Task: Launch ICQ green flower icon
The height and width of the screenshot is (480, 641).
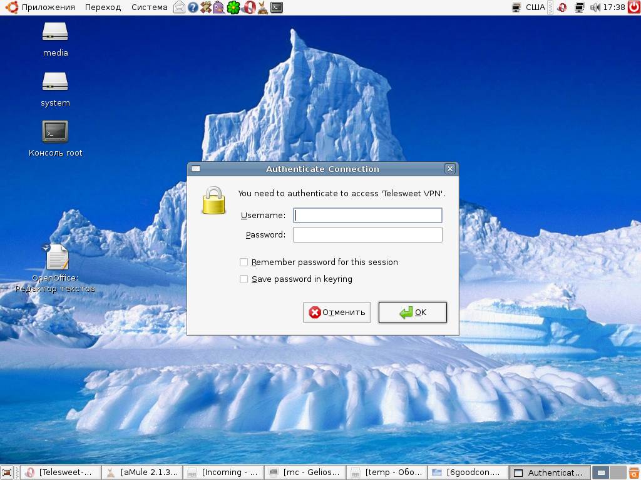Action: 233,7
